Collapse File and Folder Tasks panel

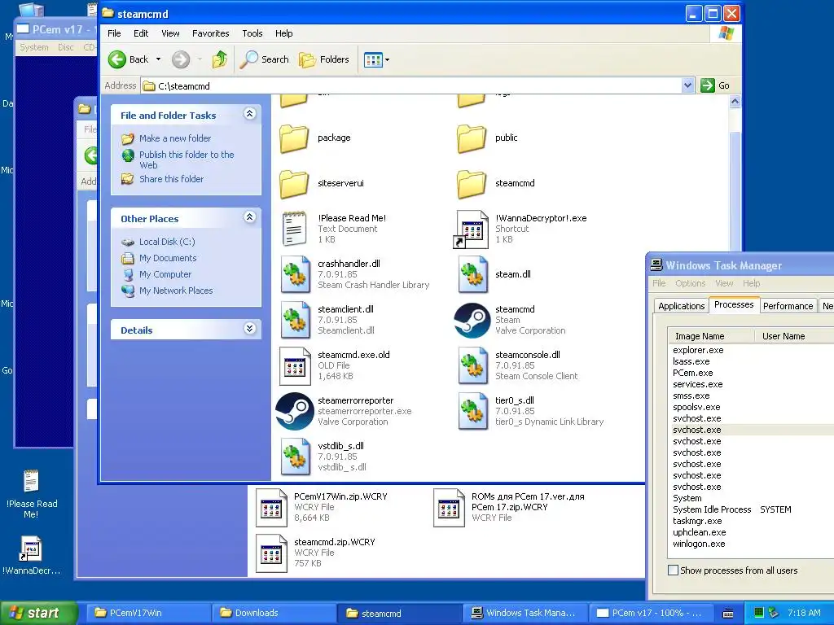tap(249, 114)
